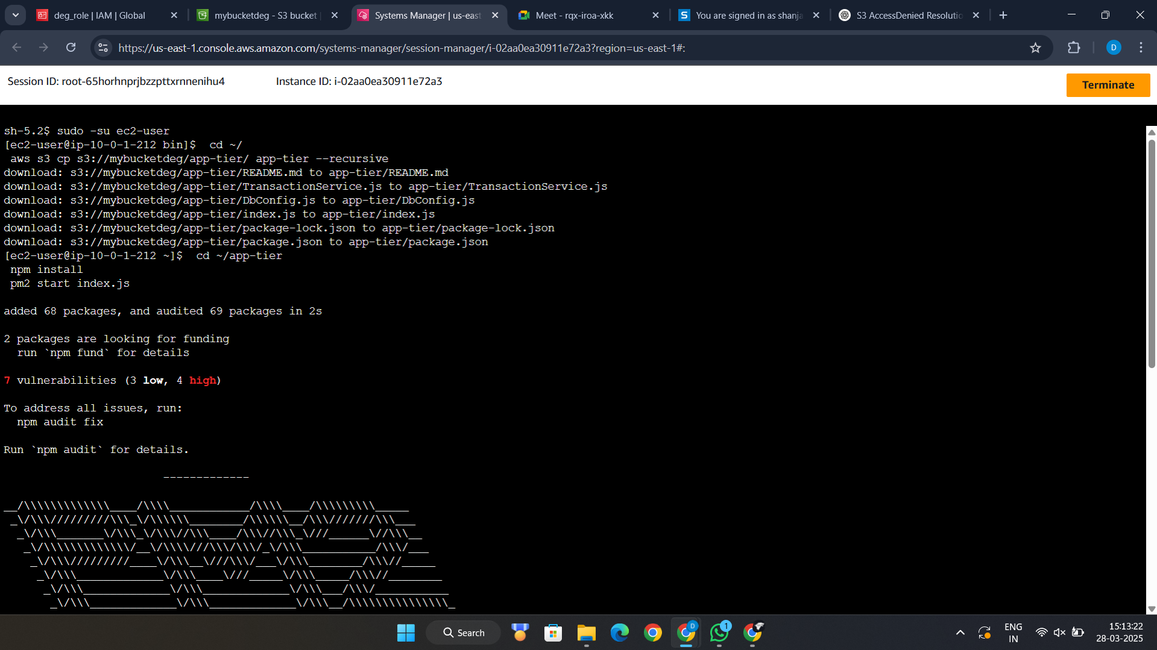Close the S3 AccessDenied Resolution tab
Image resolution: width=1157 pixels, height=650 pixels.
tap(976, 16)
